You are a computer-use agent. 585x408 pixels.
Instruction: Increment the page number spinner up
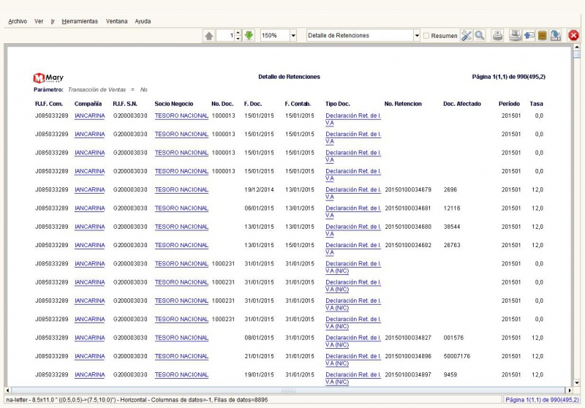click(238, 33)
